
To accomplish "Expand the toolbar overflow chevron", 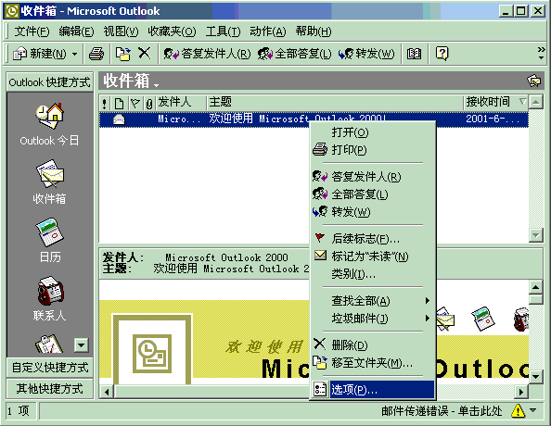I will tap(541, 54).
